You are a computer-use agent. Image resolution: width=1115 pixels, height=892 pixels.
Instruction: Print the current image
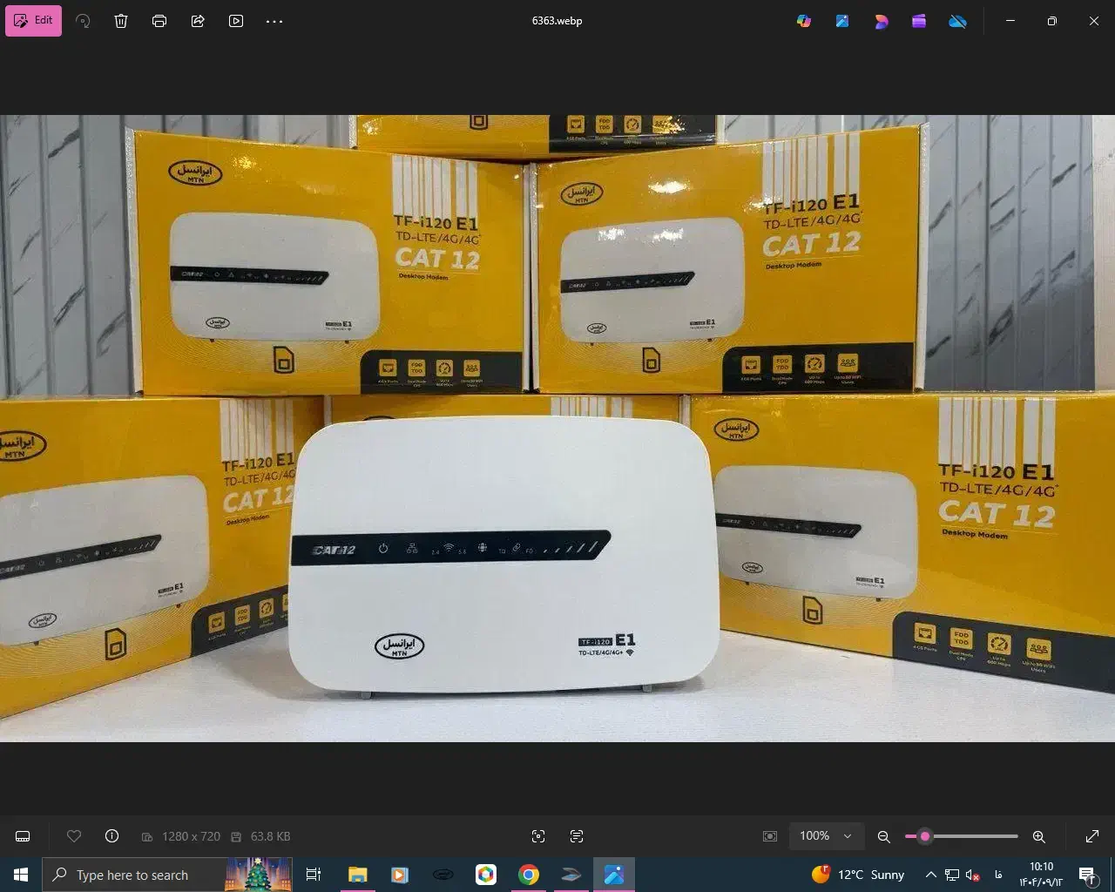(159, 21)
